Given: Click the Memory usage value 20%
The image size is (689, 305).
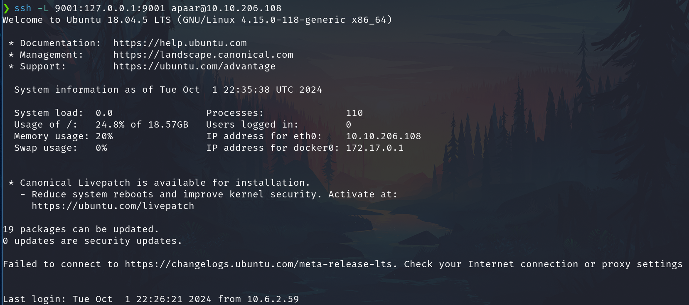Looking at the screenshot, I should pyautogui.click(x=104, y=136).
